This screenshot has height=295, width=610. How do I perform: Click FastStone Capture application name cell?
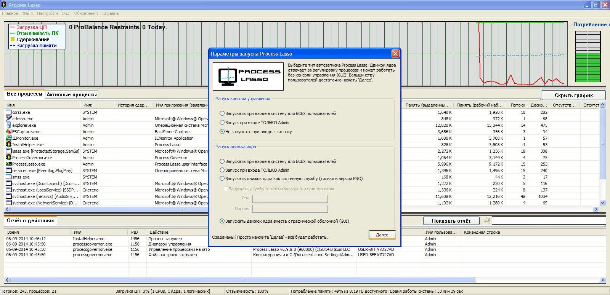[172, 132]
